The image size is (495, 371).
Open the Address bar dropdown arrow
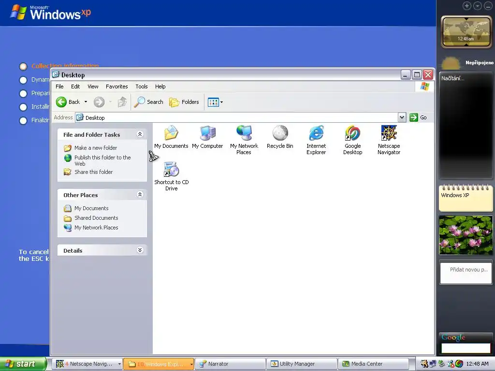point(402,117)
